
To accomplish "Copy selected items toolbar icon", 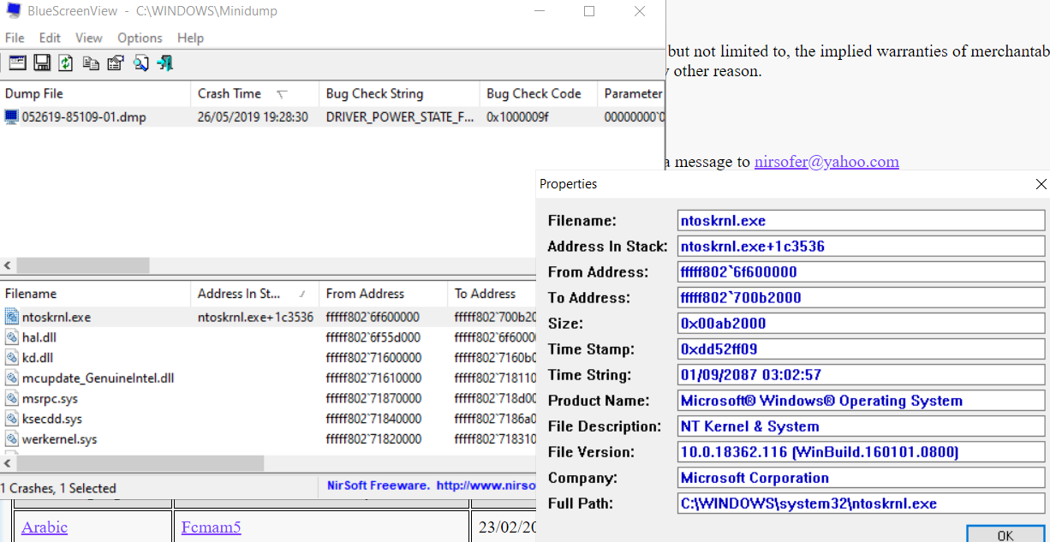I will (91, 63).
